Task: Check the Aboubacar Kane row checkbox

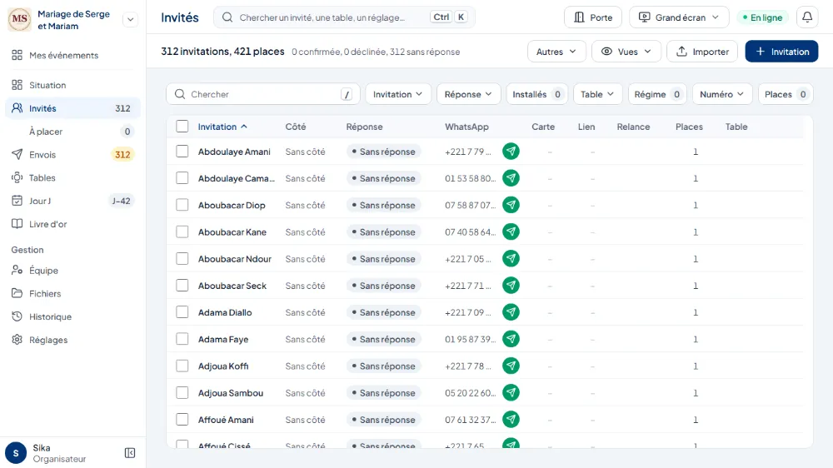Action: [x=182, y=232]
